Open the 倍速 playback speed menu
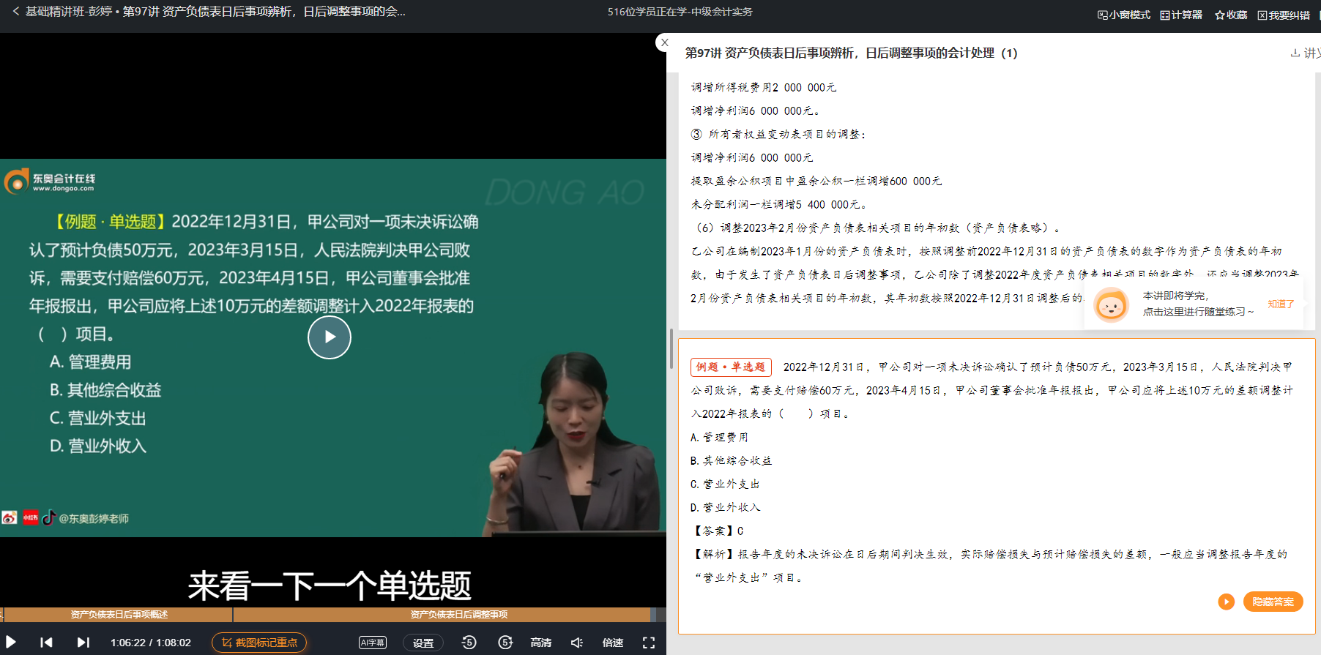 [x=612, y=643]
